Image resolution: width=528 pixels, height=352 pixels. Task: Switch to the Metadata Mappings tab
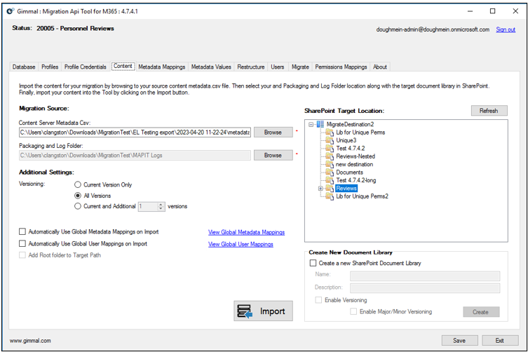pos(161,67)
